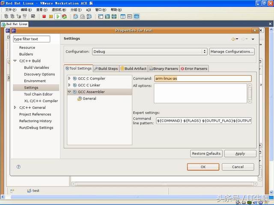Screen dimensions: 274x205
Task: Expand the GCC C Compiler node
Action: 69,79
